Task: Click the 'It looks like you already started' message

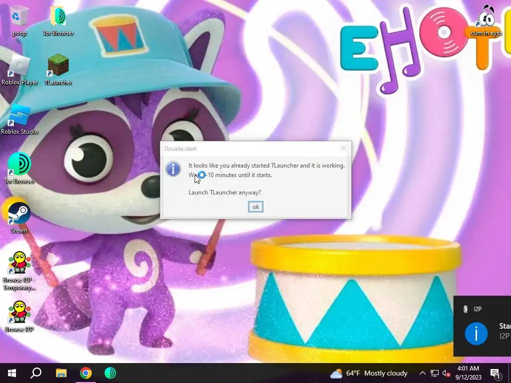Action: click(266, 166)
